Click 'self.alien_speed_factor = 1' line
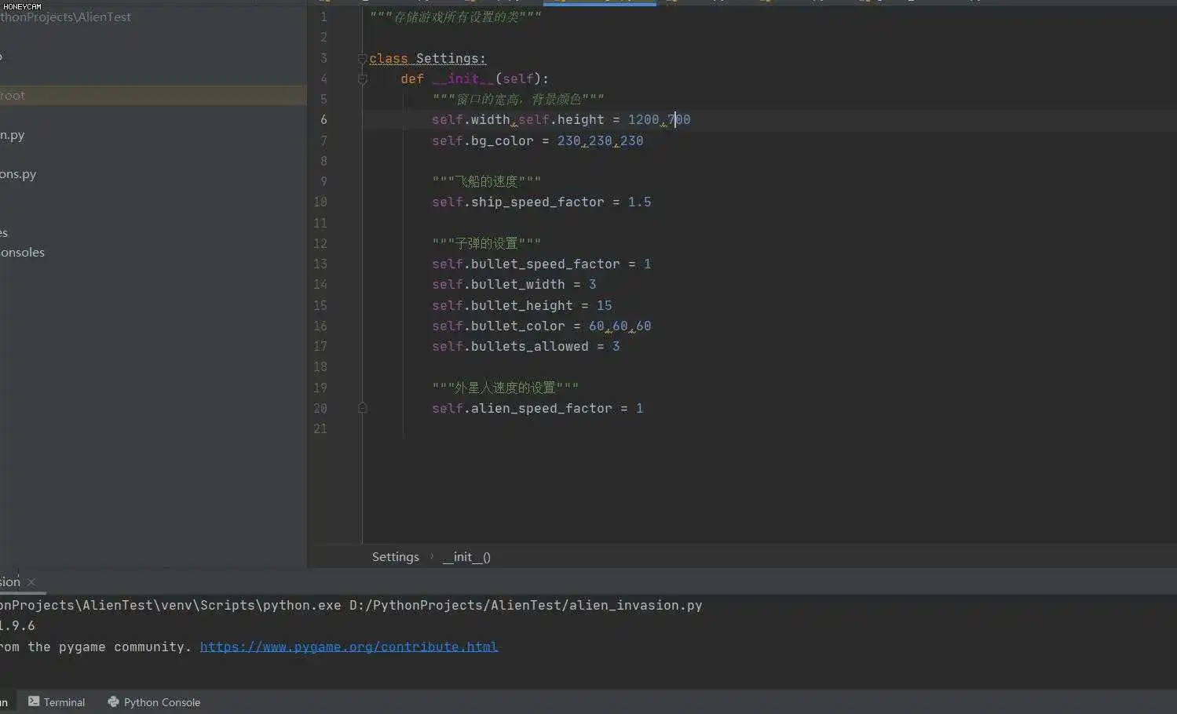This screenshot has height=714, width=1177. [x=537, y=409]
